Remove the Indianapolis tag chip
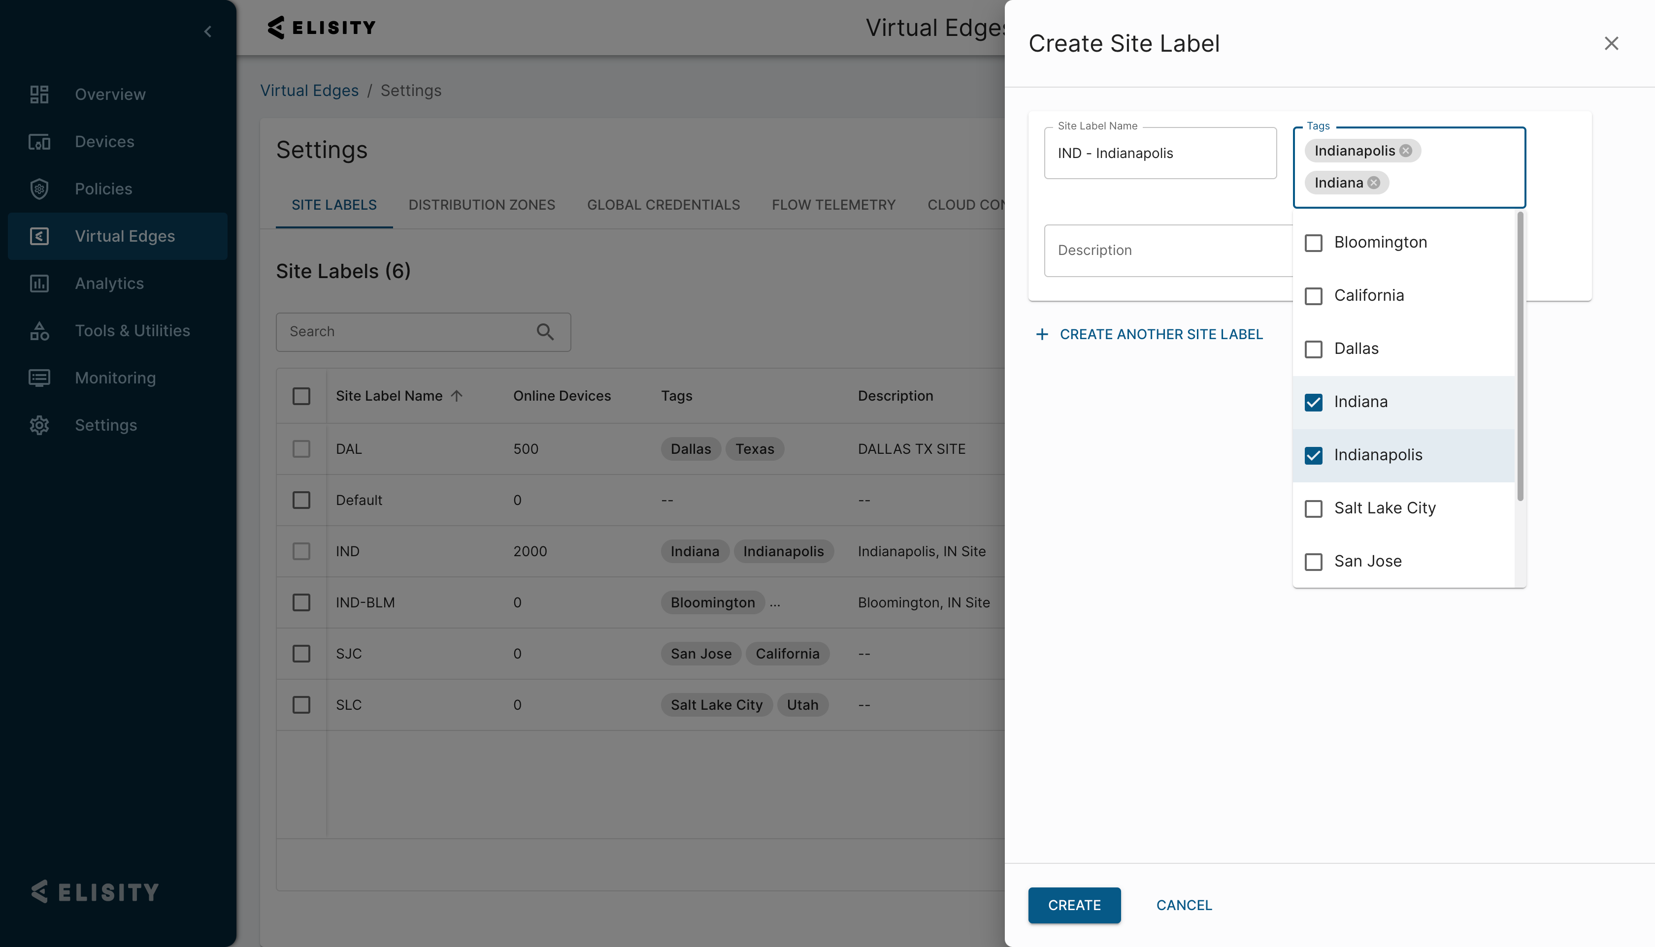This screenshot has height=947, width=1655. pyautogui.click(x=1406, y=151)
